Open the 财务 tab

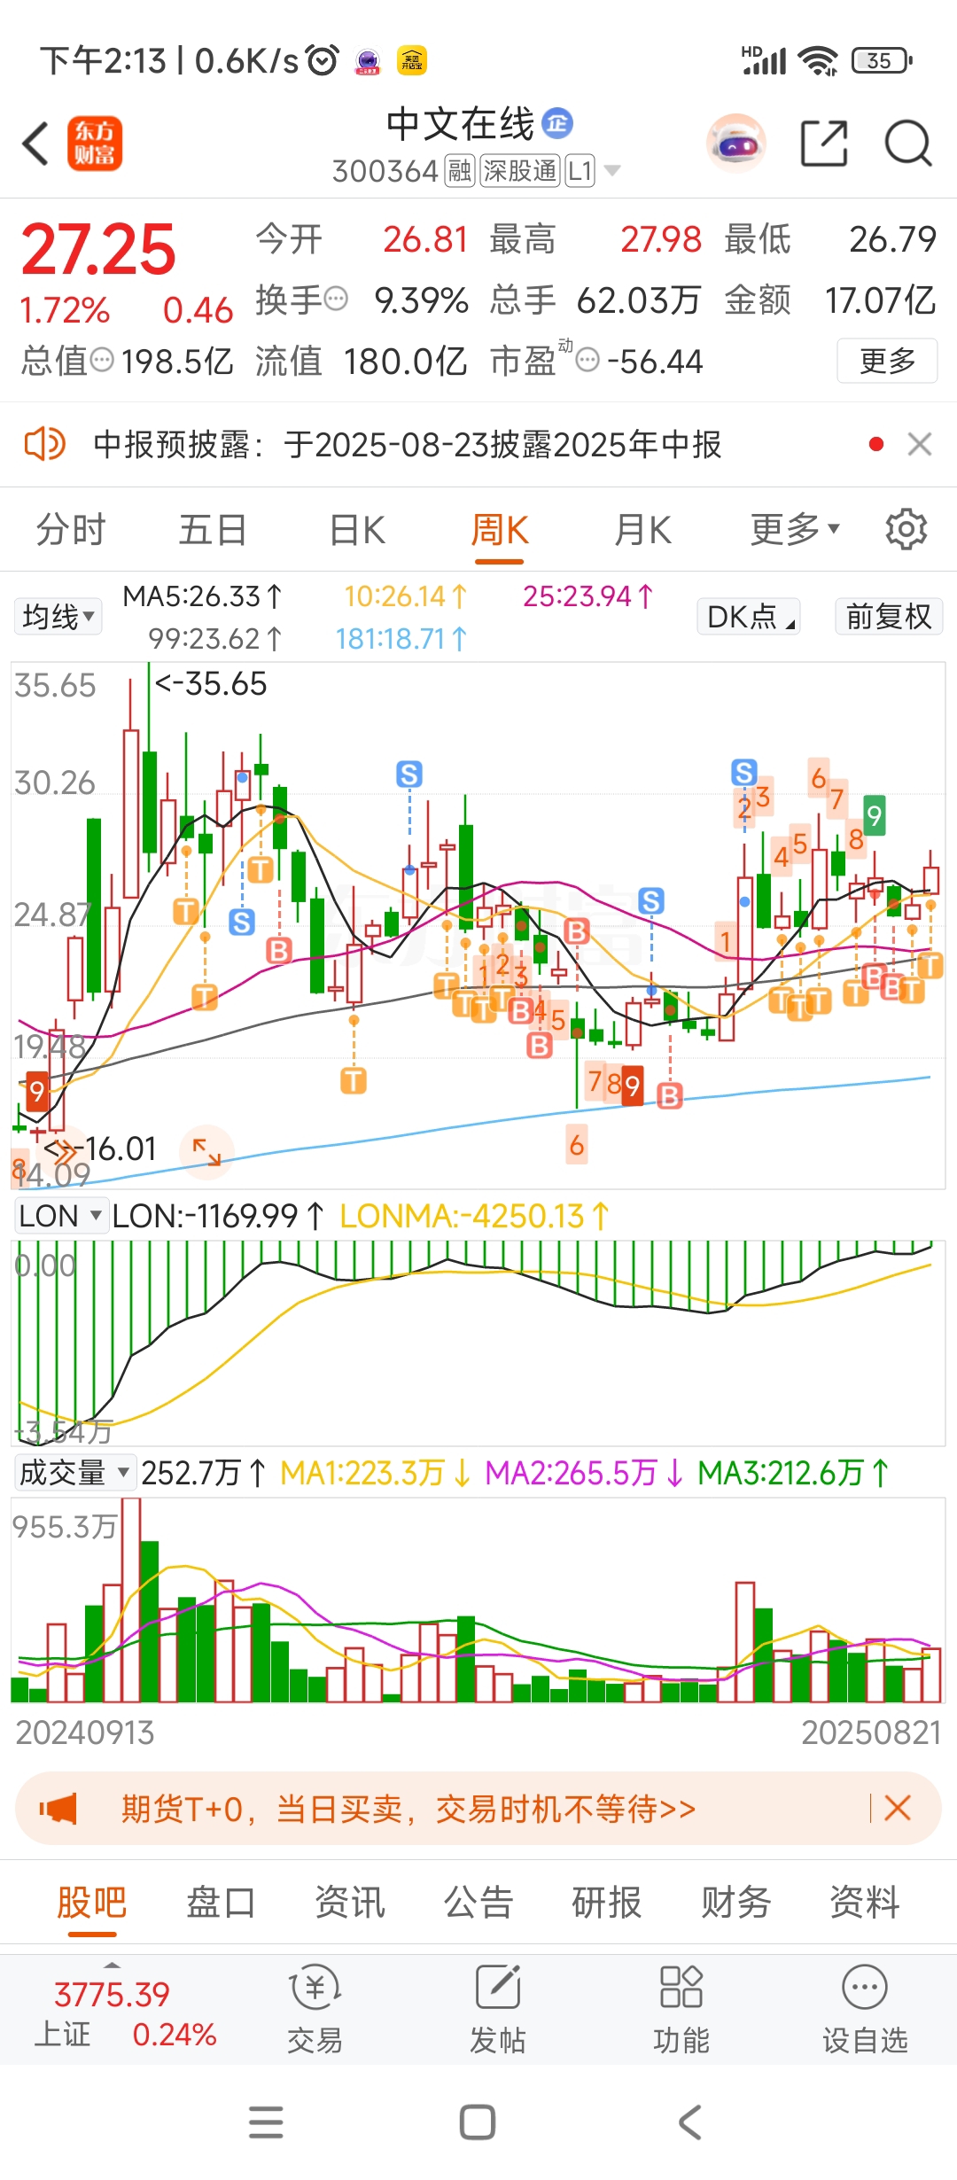pos(736,1902)
